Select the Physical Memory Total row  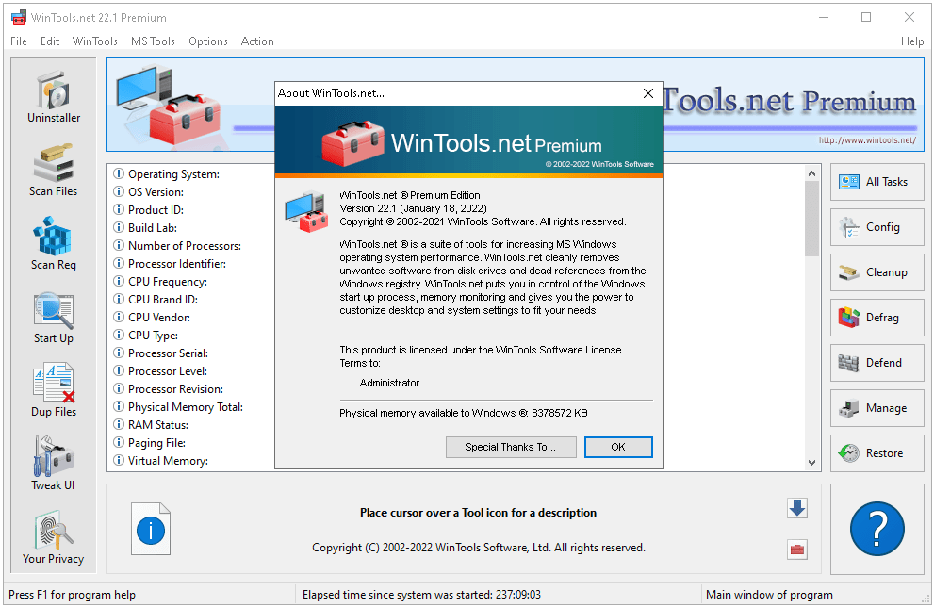pyautogui.click(x=179, y=406)
